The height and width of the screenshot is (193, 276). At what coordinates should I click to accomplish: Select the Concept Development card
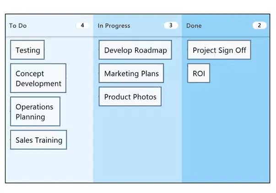[x=38, y=79]
